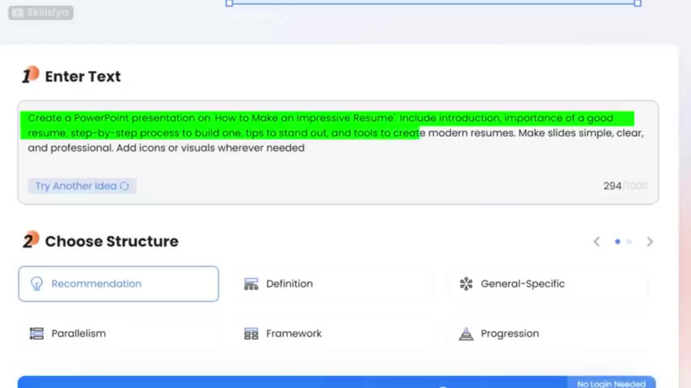Viewport: 691px width, 388px height.
Task: Click the top-right selection handle
Action: [637, 3]
